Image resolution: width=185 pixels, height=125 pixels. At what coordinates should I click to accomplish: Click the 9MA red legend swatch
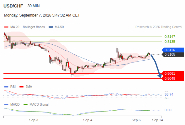[21, 87]
